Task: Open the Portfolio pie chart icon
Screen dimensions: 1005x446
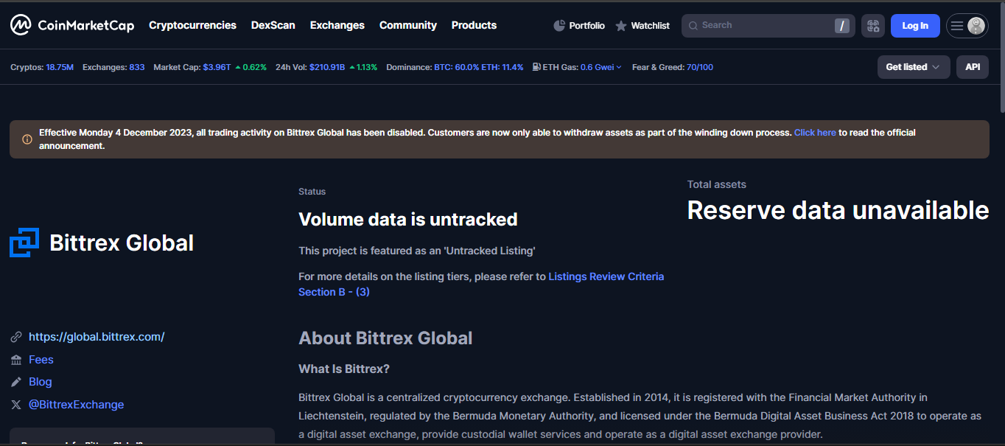Action: 559,26
